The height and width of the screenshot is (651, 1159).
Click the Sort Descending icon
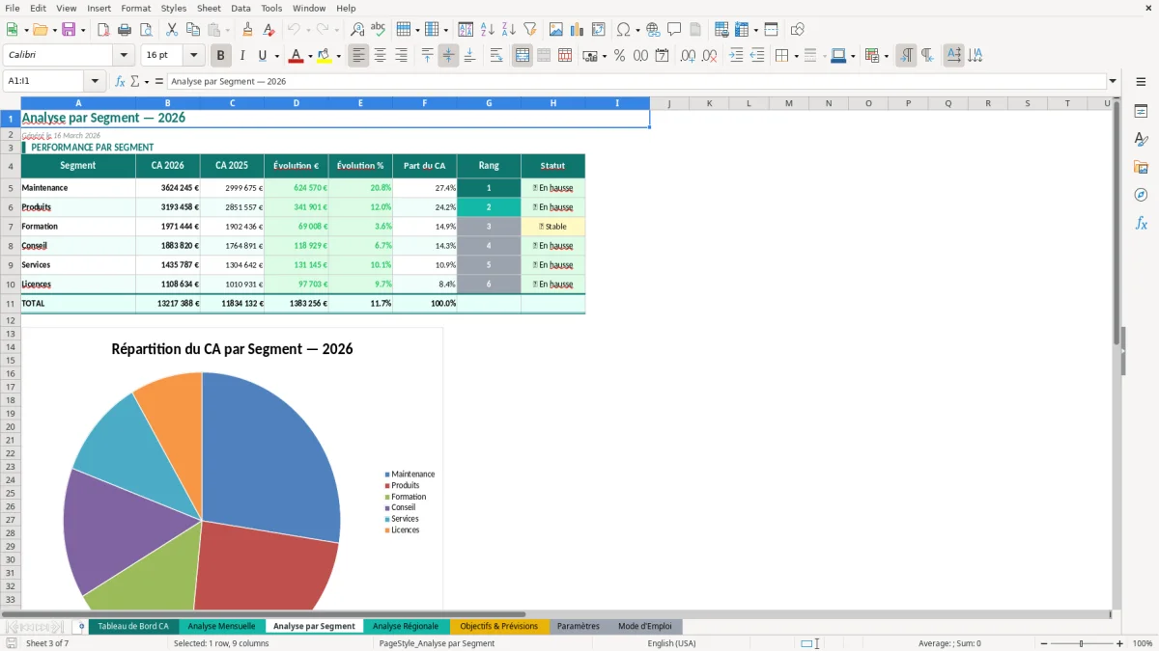(509, 30)
